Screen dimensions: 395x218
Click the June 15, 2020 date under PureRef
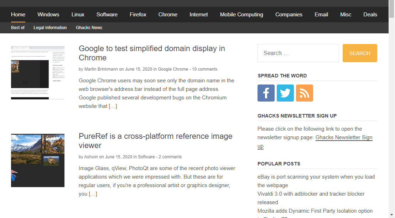tap(118, 157)
